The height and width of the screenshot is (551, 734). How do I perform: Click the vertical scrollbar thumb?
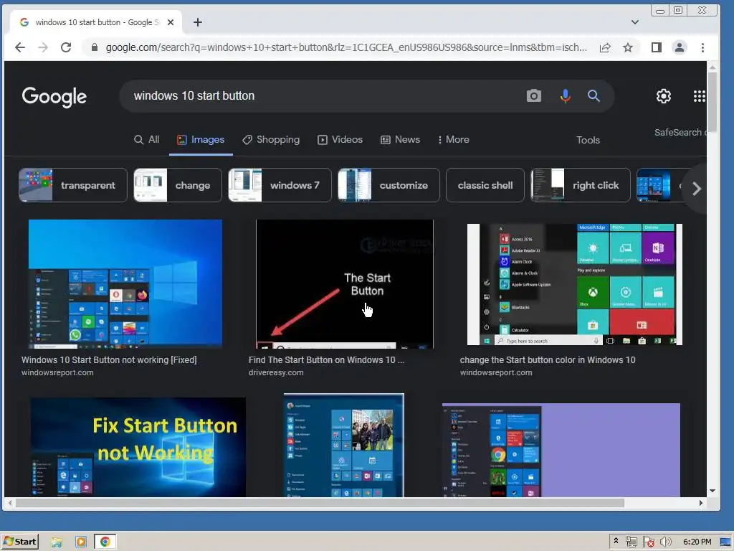pos(712,102)
